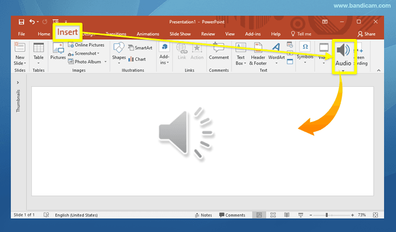Toggle the Notes pane
Screen dimensions: 396x232
[203, 215]
